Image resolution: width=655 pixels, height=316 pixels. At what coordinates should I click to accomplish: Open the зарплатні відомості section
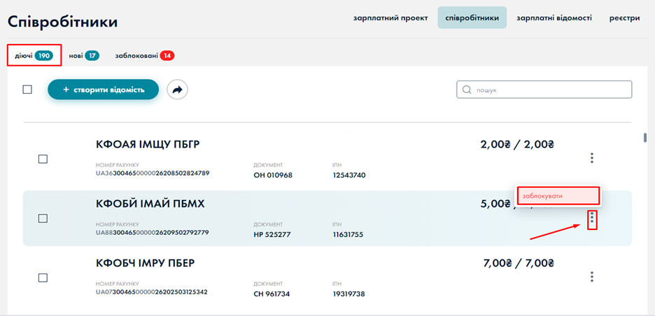554,18
